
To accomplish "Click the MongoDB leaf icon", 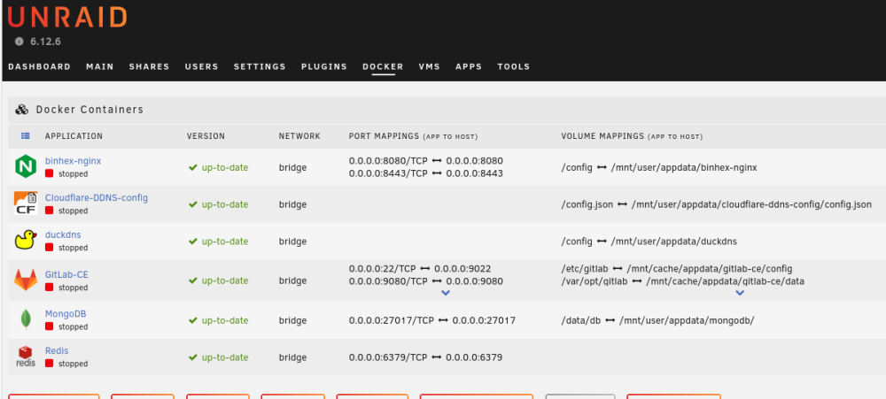I will (26, 319).
